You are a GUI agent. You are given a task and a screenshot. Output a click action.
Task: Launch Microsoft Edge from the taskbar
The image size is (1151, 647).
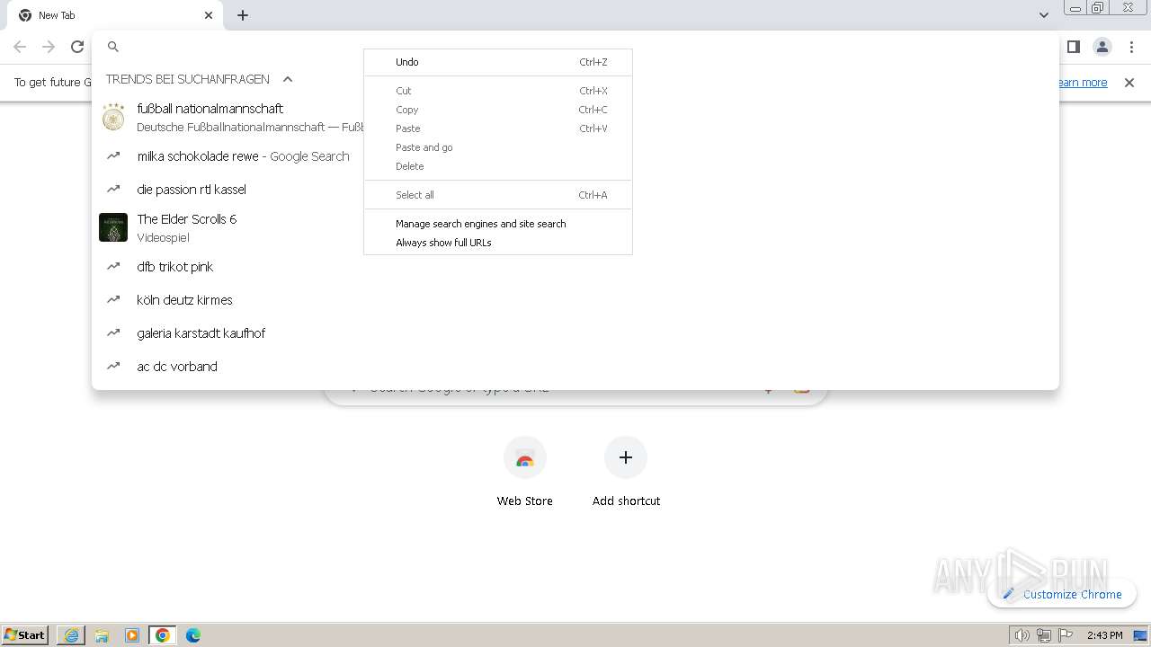click(x=193, y=635)
